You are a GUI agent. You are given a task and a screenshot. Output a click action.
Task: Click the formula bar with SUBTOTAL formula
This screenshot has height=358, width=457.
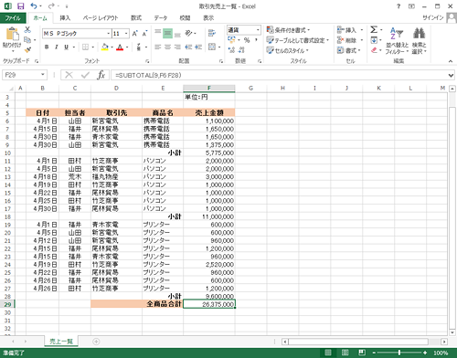(x=279, y=75)
